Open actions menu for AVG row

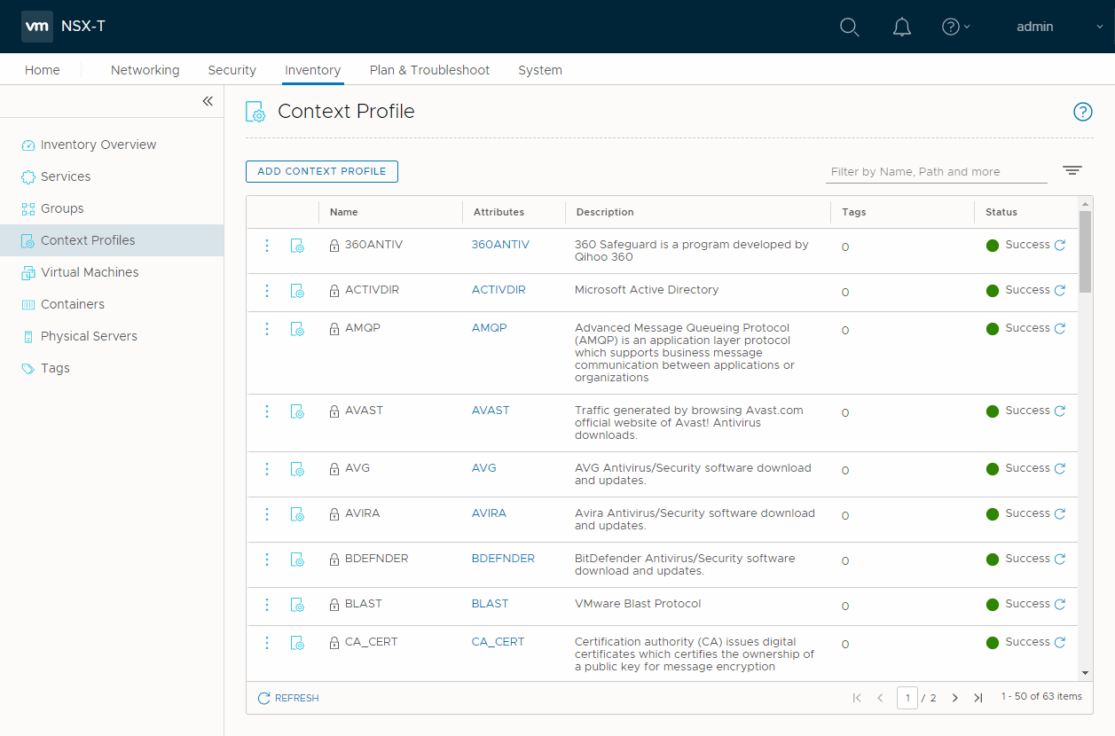click(267, 468)
